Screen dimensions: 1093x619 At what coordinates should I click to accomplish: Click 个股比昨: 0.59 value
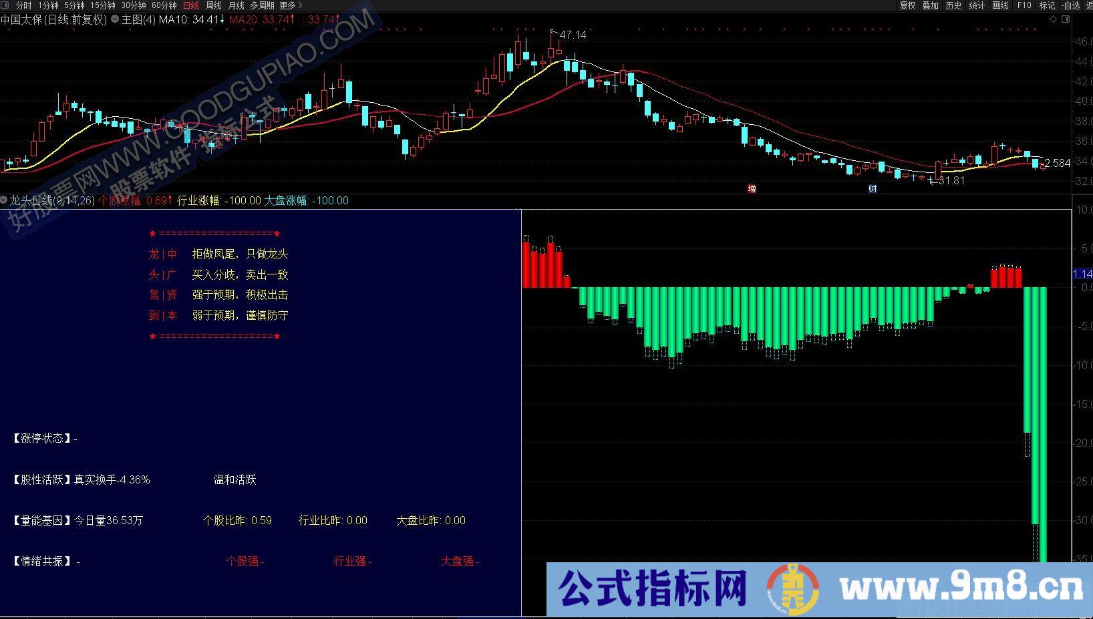pyautogui.click(x=237, y=520)
